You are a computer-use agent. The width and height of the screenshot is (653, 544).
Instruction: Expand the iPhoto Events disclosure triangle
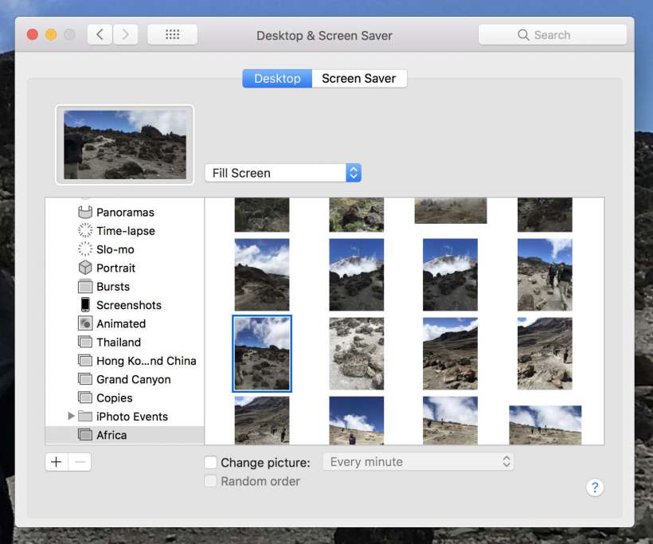(x=71, y=416)
